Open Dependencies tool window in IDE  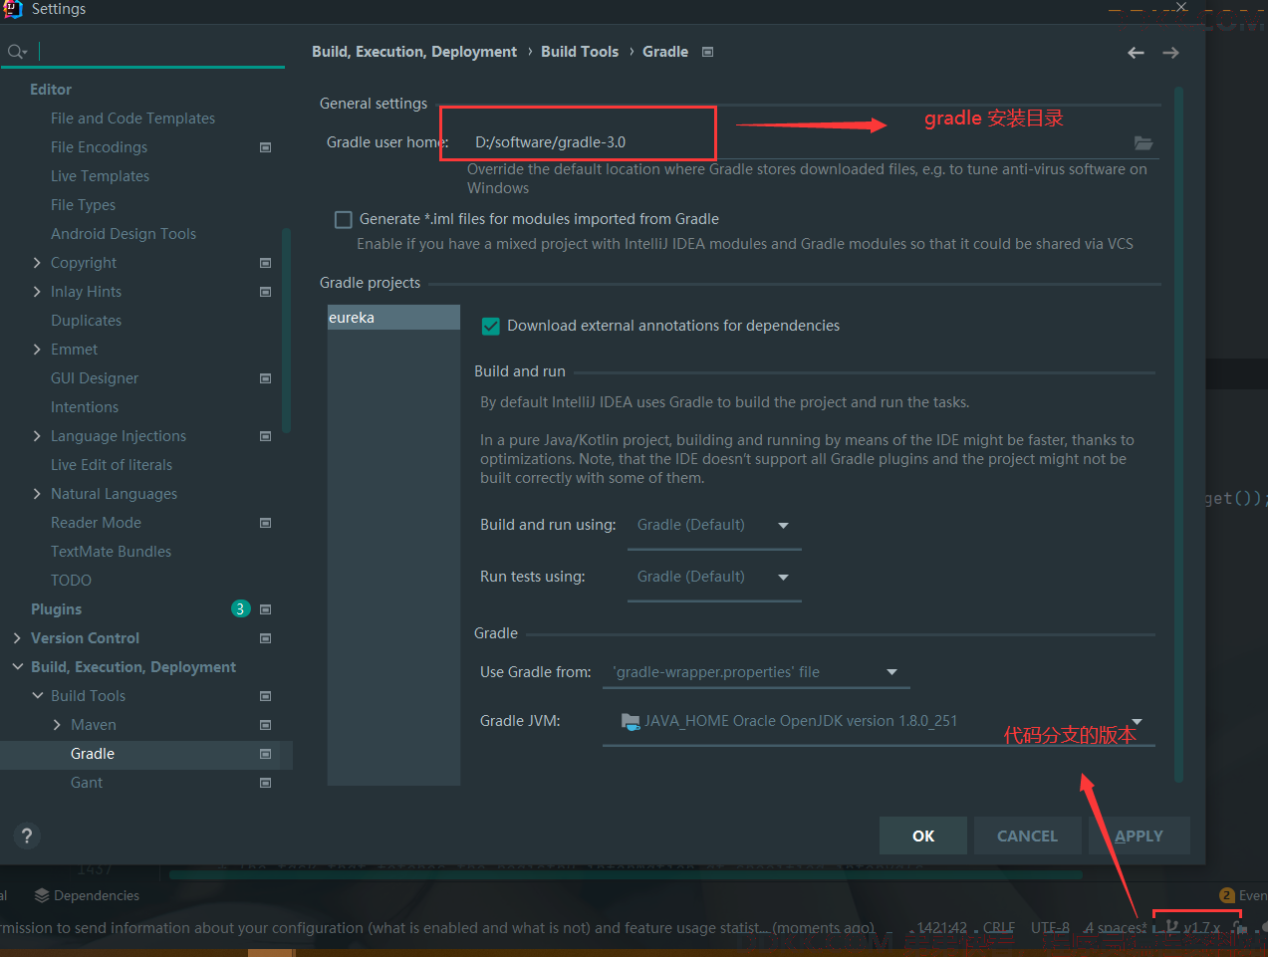coord(87,895)
